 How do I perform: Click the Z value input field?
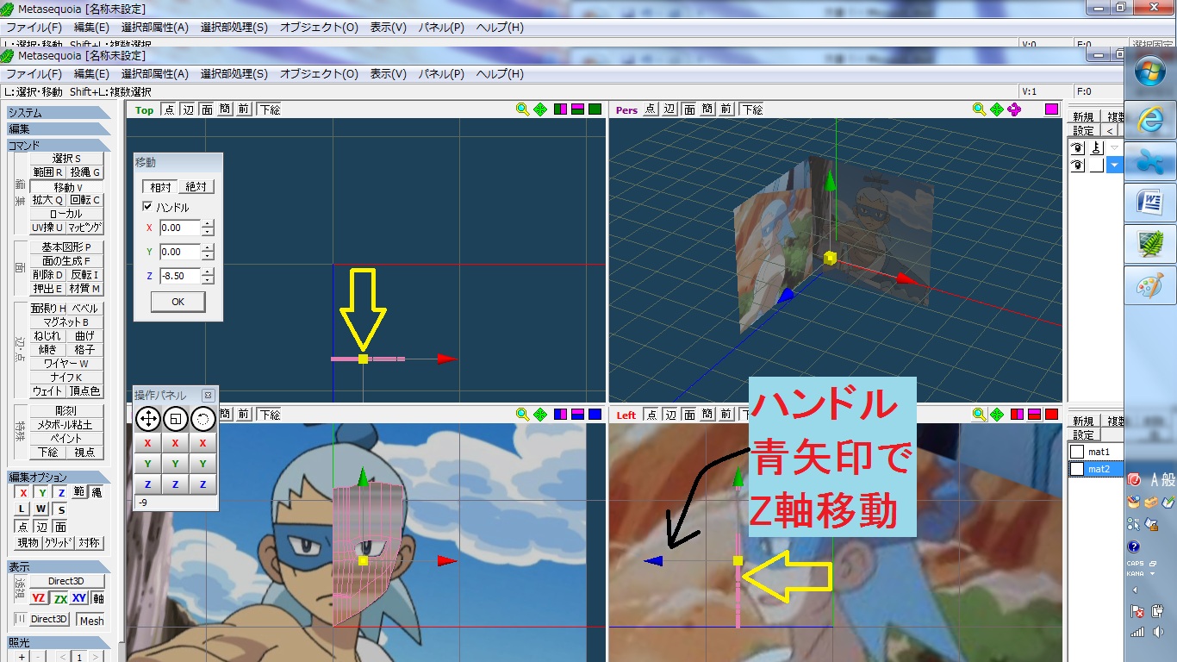pos(179,276)
